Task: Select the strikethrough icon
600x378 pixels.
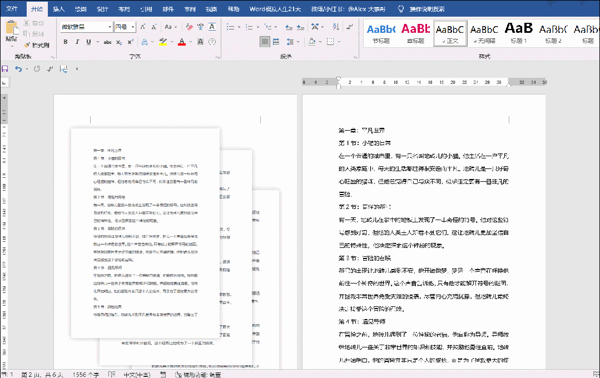Action: tap(108, 42)
